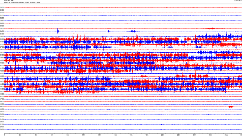Click the 19:30 time label

click(x=2, y=109)
